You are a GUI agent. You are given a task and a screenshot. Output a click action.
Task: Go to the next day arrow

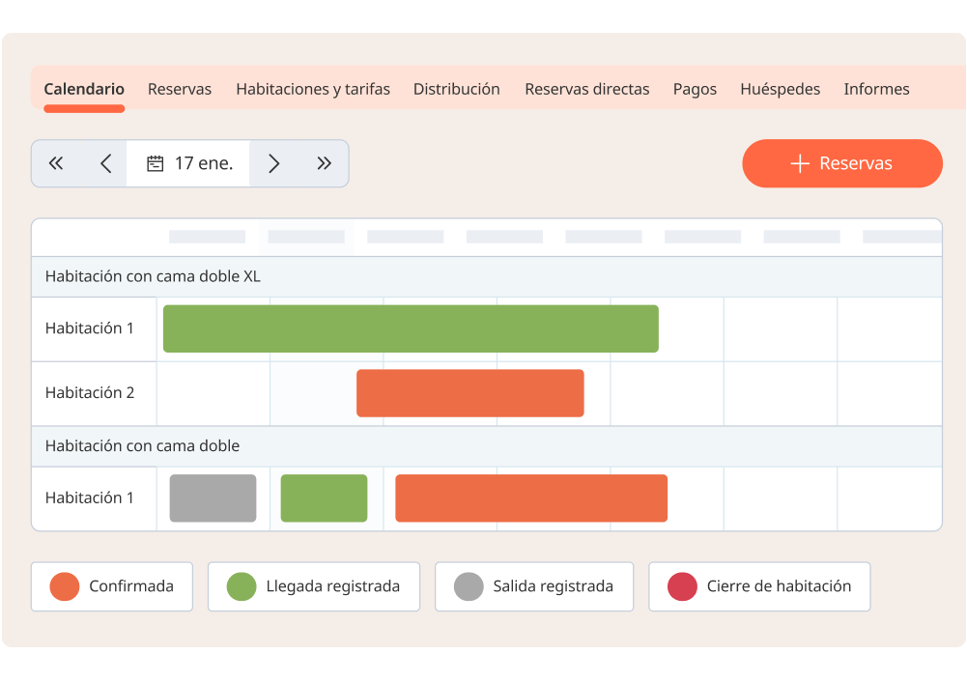tap(274, 164)
